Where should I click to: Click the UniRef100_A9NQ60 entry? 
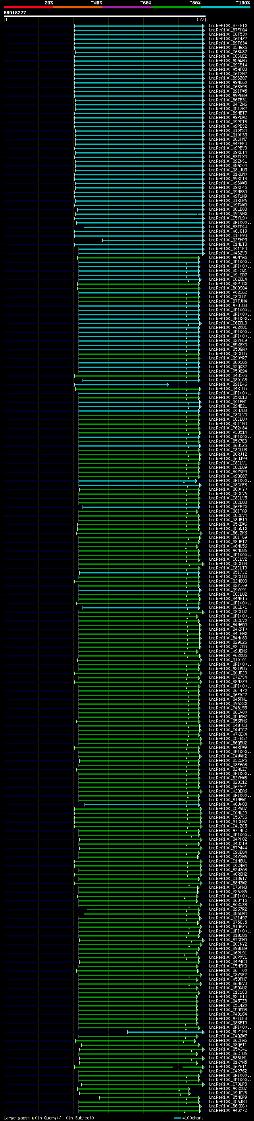click(228, 83)
